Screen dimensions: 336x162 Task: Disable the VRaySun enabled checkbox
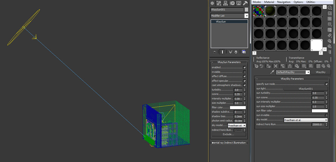point(244,67)
